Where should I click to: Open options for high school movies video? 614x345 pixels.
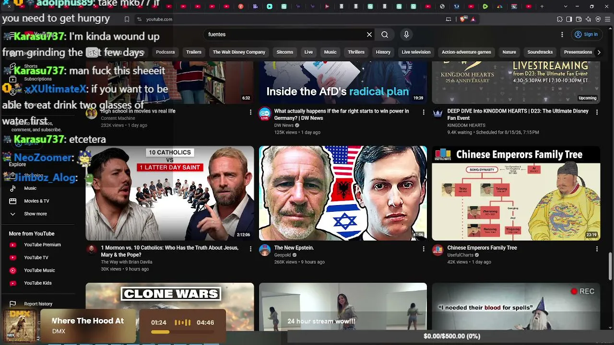(250, 112)
